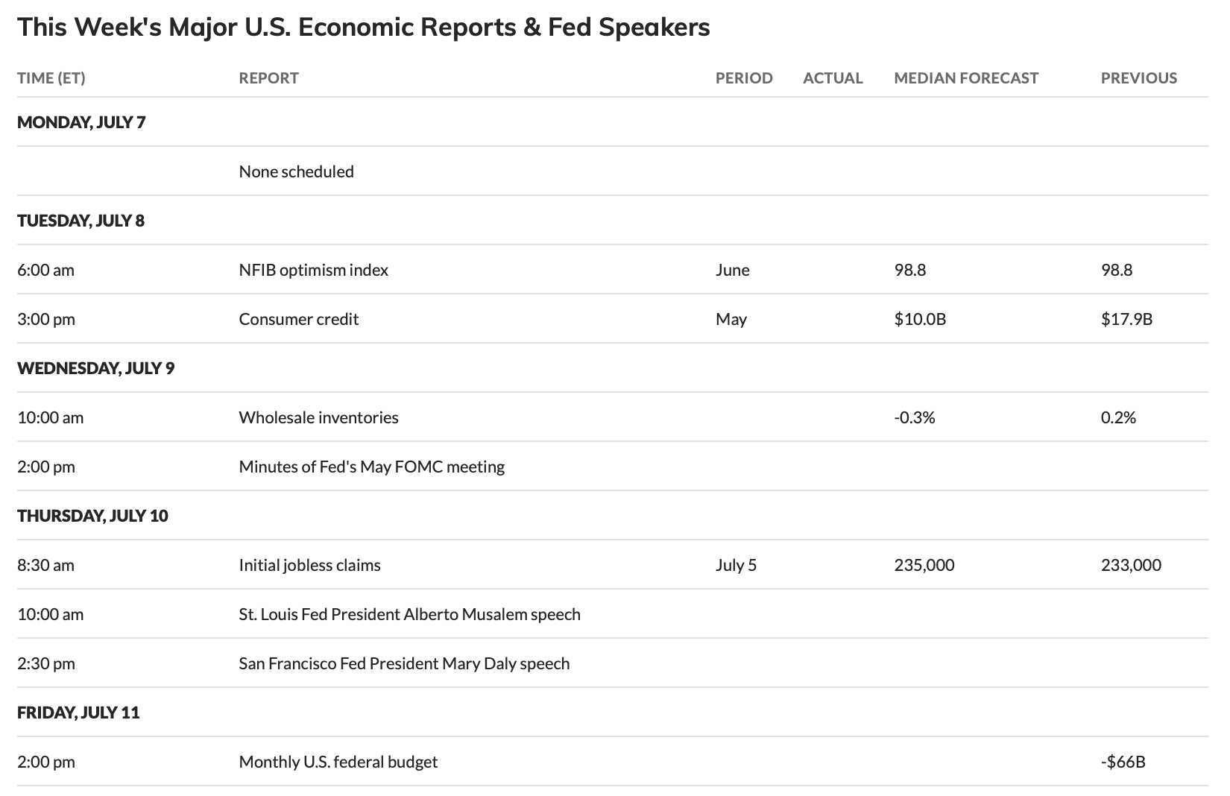The image size is (1230, 796).
Task: Select the $17.9B previous consumer credit value
Action: click(1126, 319)
